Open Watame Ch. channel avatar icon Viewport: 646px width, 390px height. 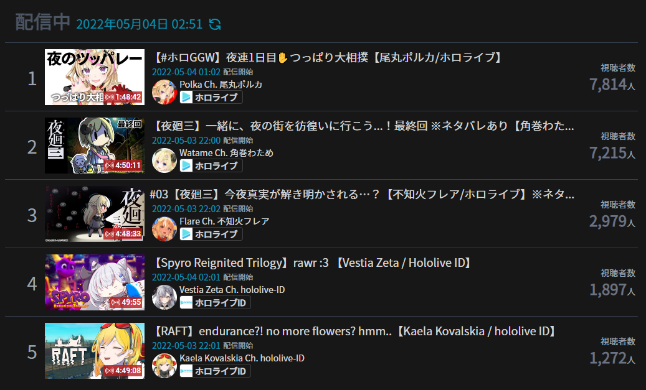[x=164, y=160]
